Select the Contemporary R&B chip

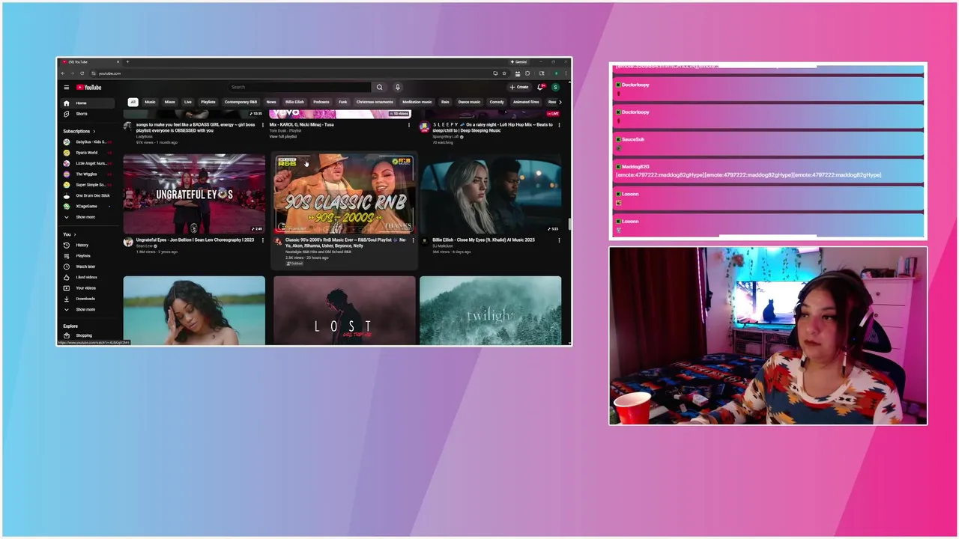(240, 102)
